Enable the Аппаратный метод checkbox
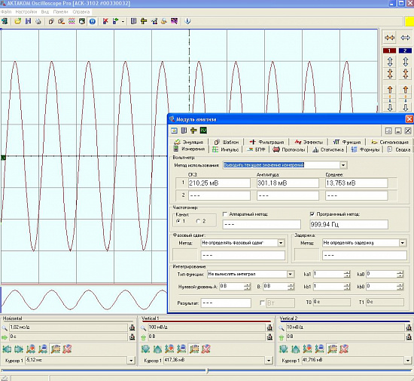This screenshot has width=414, height=381. (225, 214)
